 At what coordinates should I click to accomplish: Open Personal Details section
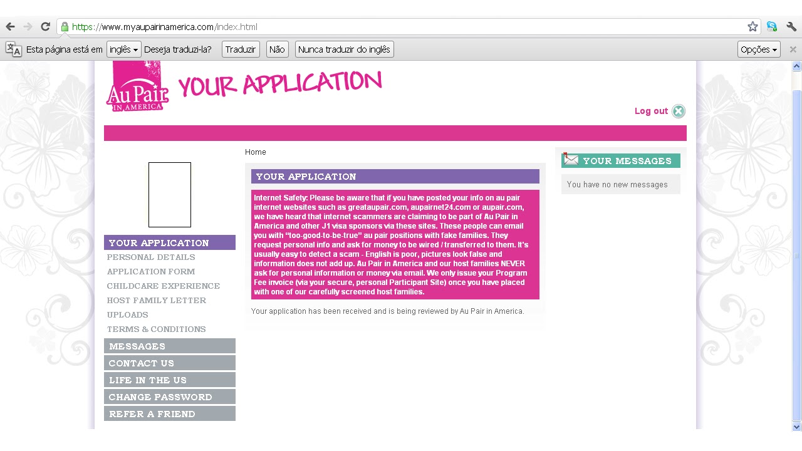tap(151, 257)
